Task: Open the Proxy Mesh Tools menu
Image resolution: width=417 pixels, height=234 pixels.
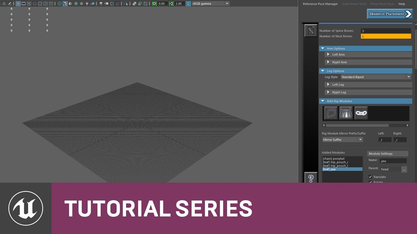Action: coord(382,4)
